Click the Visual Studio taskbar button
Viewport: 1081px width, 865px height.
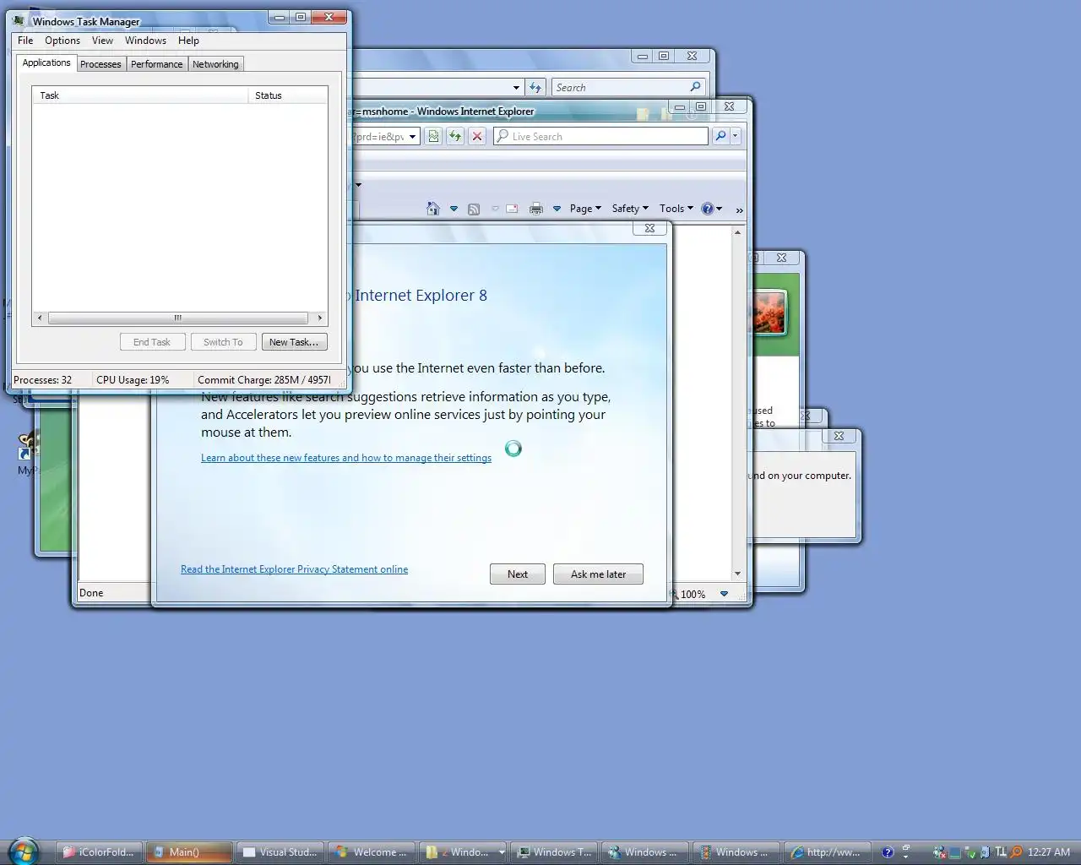tap(280, 852)
